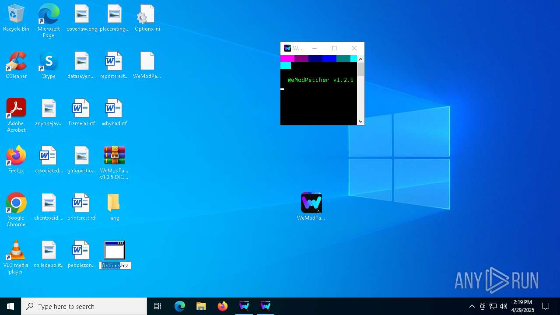The width and height of the screenshot is (560, 315).
Task: Click the console scroll up arrow
Action: 360,59
